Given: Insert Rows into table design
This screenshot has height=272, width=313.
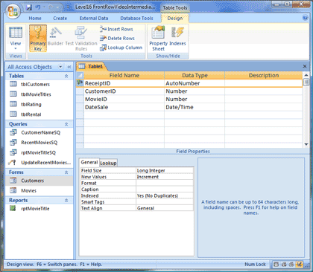Looking at the screenshot, I should tap(116, 29).
